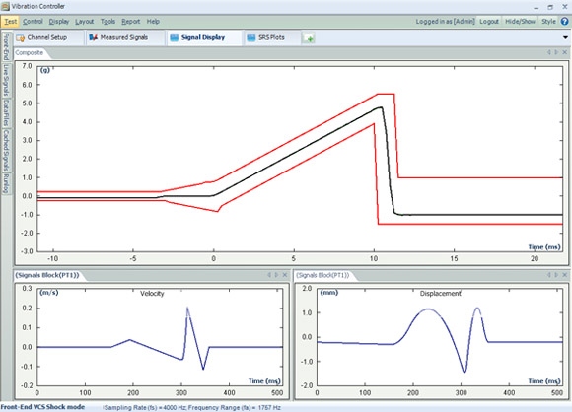Click Velocity pane previous arrow
Image resolution: width=572 pixels, height=412 pixels.
(x=269, y=275)
